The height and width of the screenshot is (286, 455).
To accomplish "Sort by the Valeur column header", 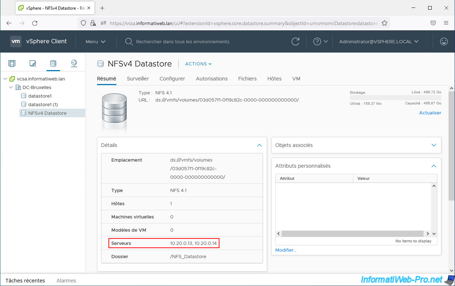I will [395, 178].
